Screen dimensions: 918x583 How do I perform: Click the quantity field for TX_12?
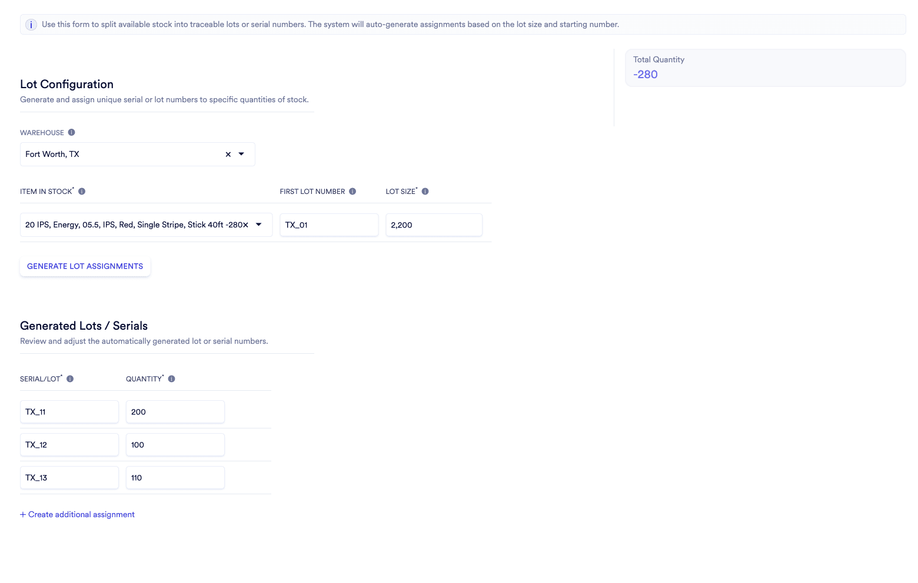[175, 444]
